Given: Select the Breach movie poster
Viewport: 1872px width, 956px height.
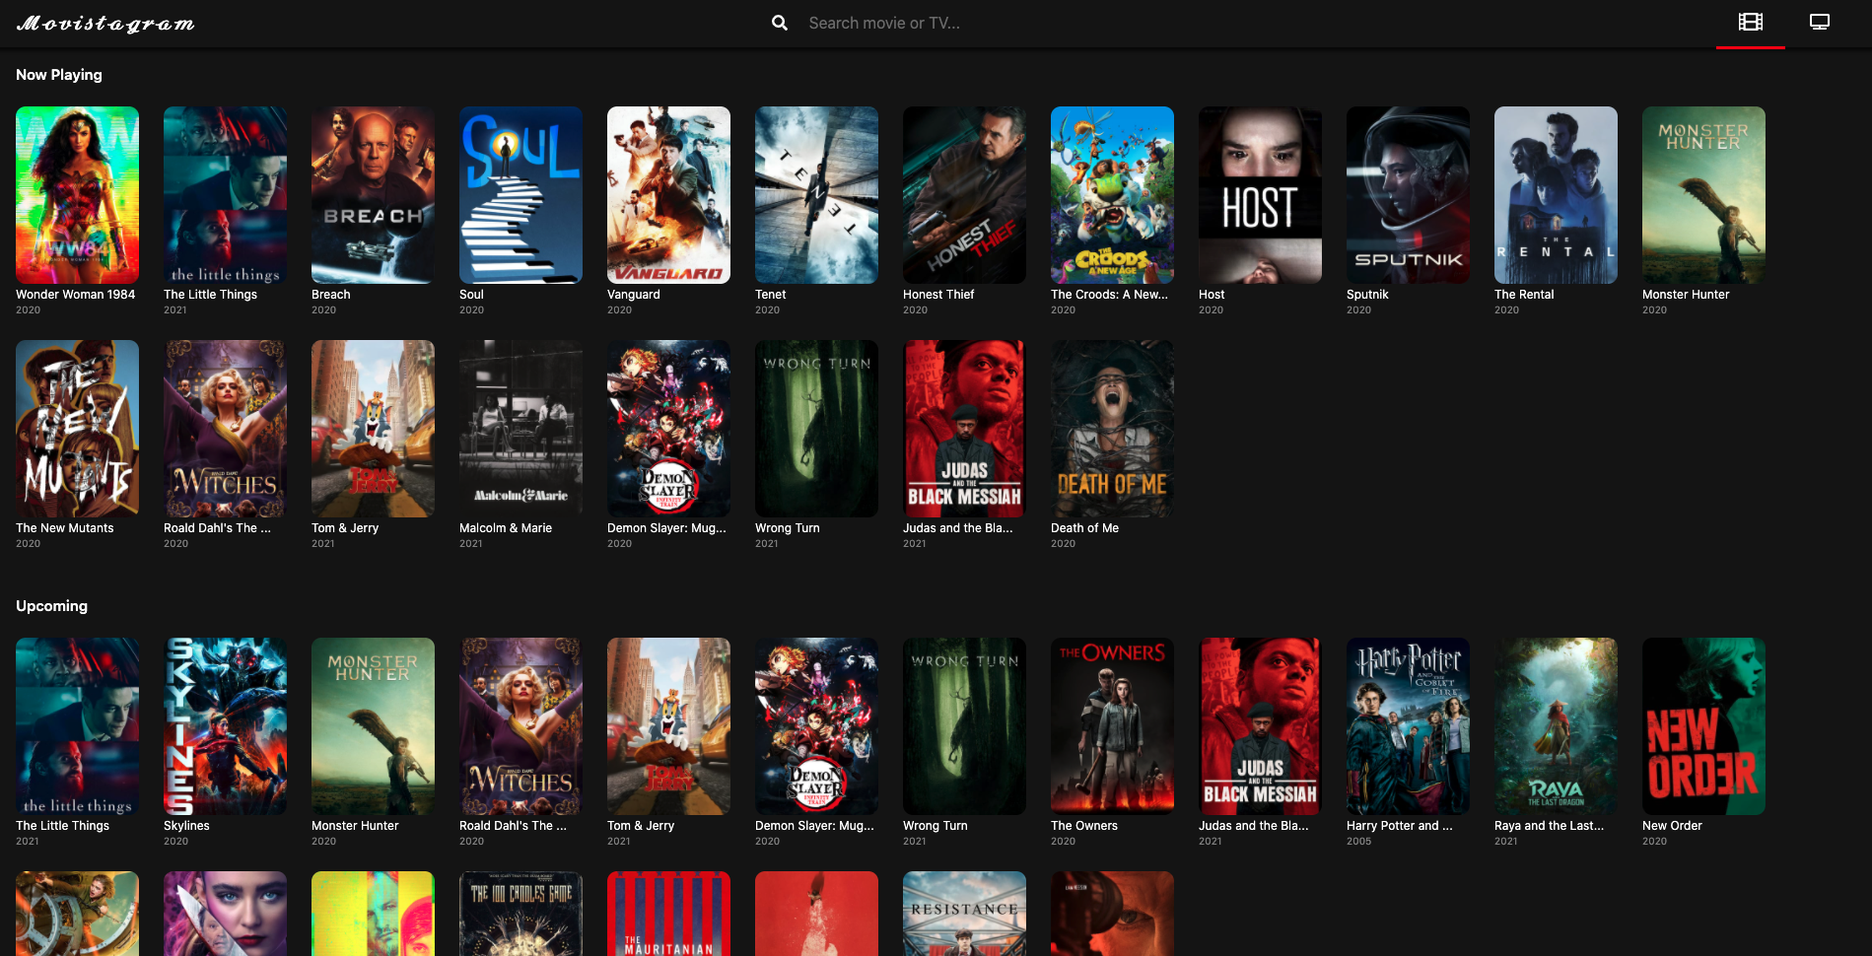Looking at the screenshot, I should (x=373, y=195).
